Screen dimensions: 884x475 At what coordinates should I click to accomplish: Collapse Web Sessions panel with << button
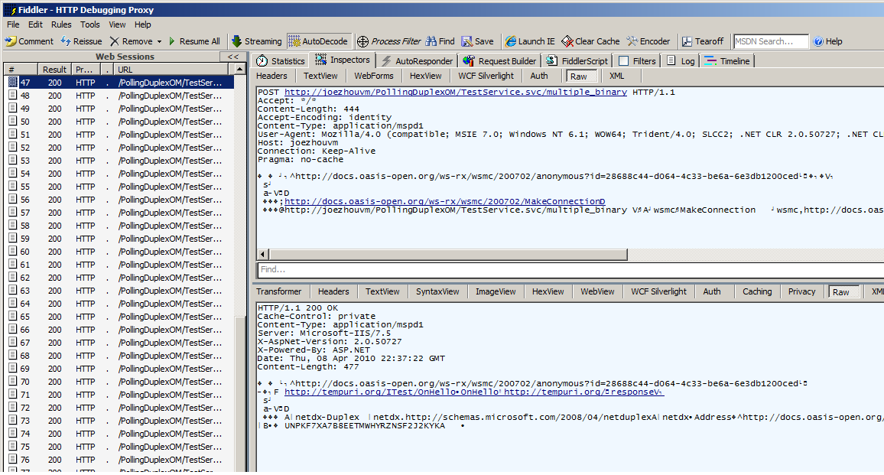232,57
